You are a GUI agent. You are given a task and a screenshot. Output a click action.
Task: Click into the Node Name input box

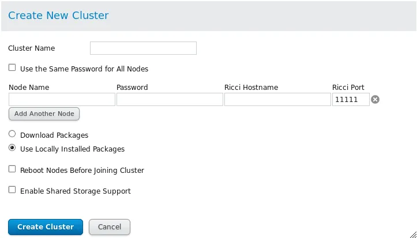[62, 100]
